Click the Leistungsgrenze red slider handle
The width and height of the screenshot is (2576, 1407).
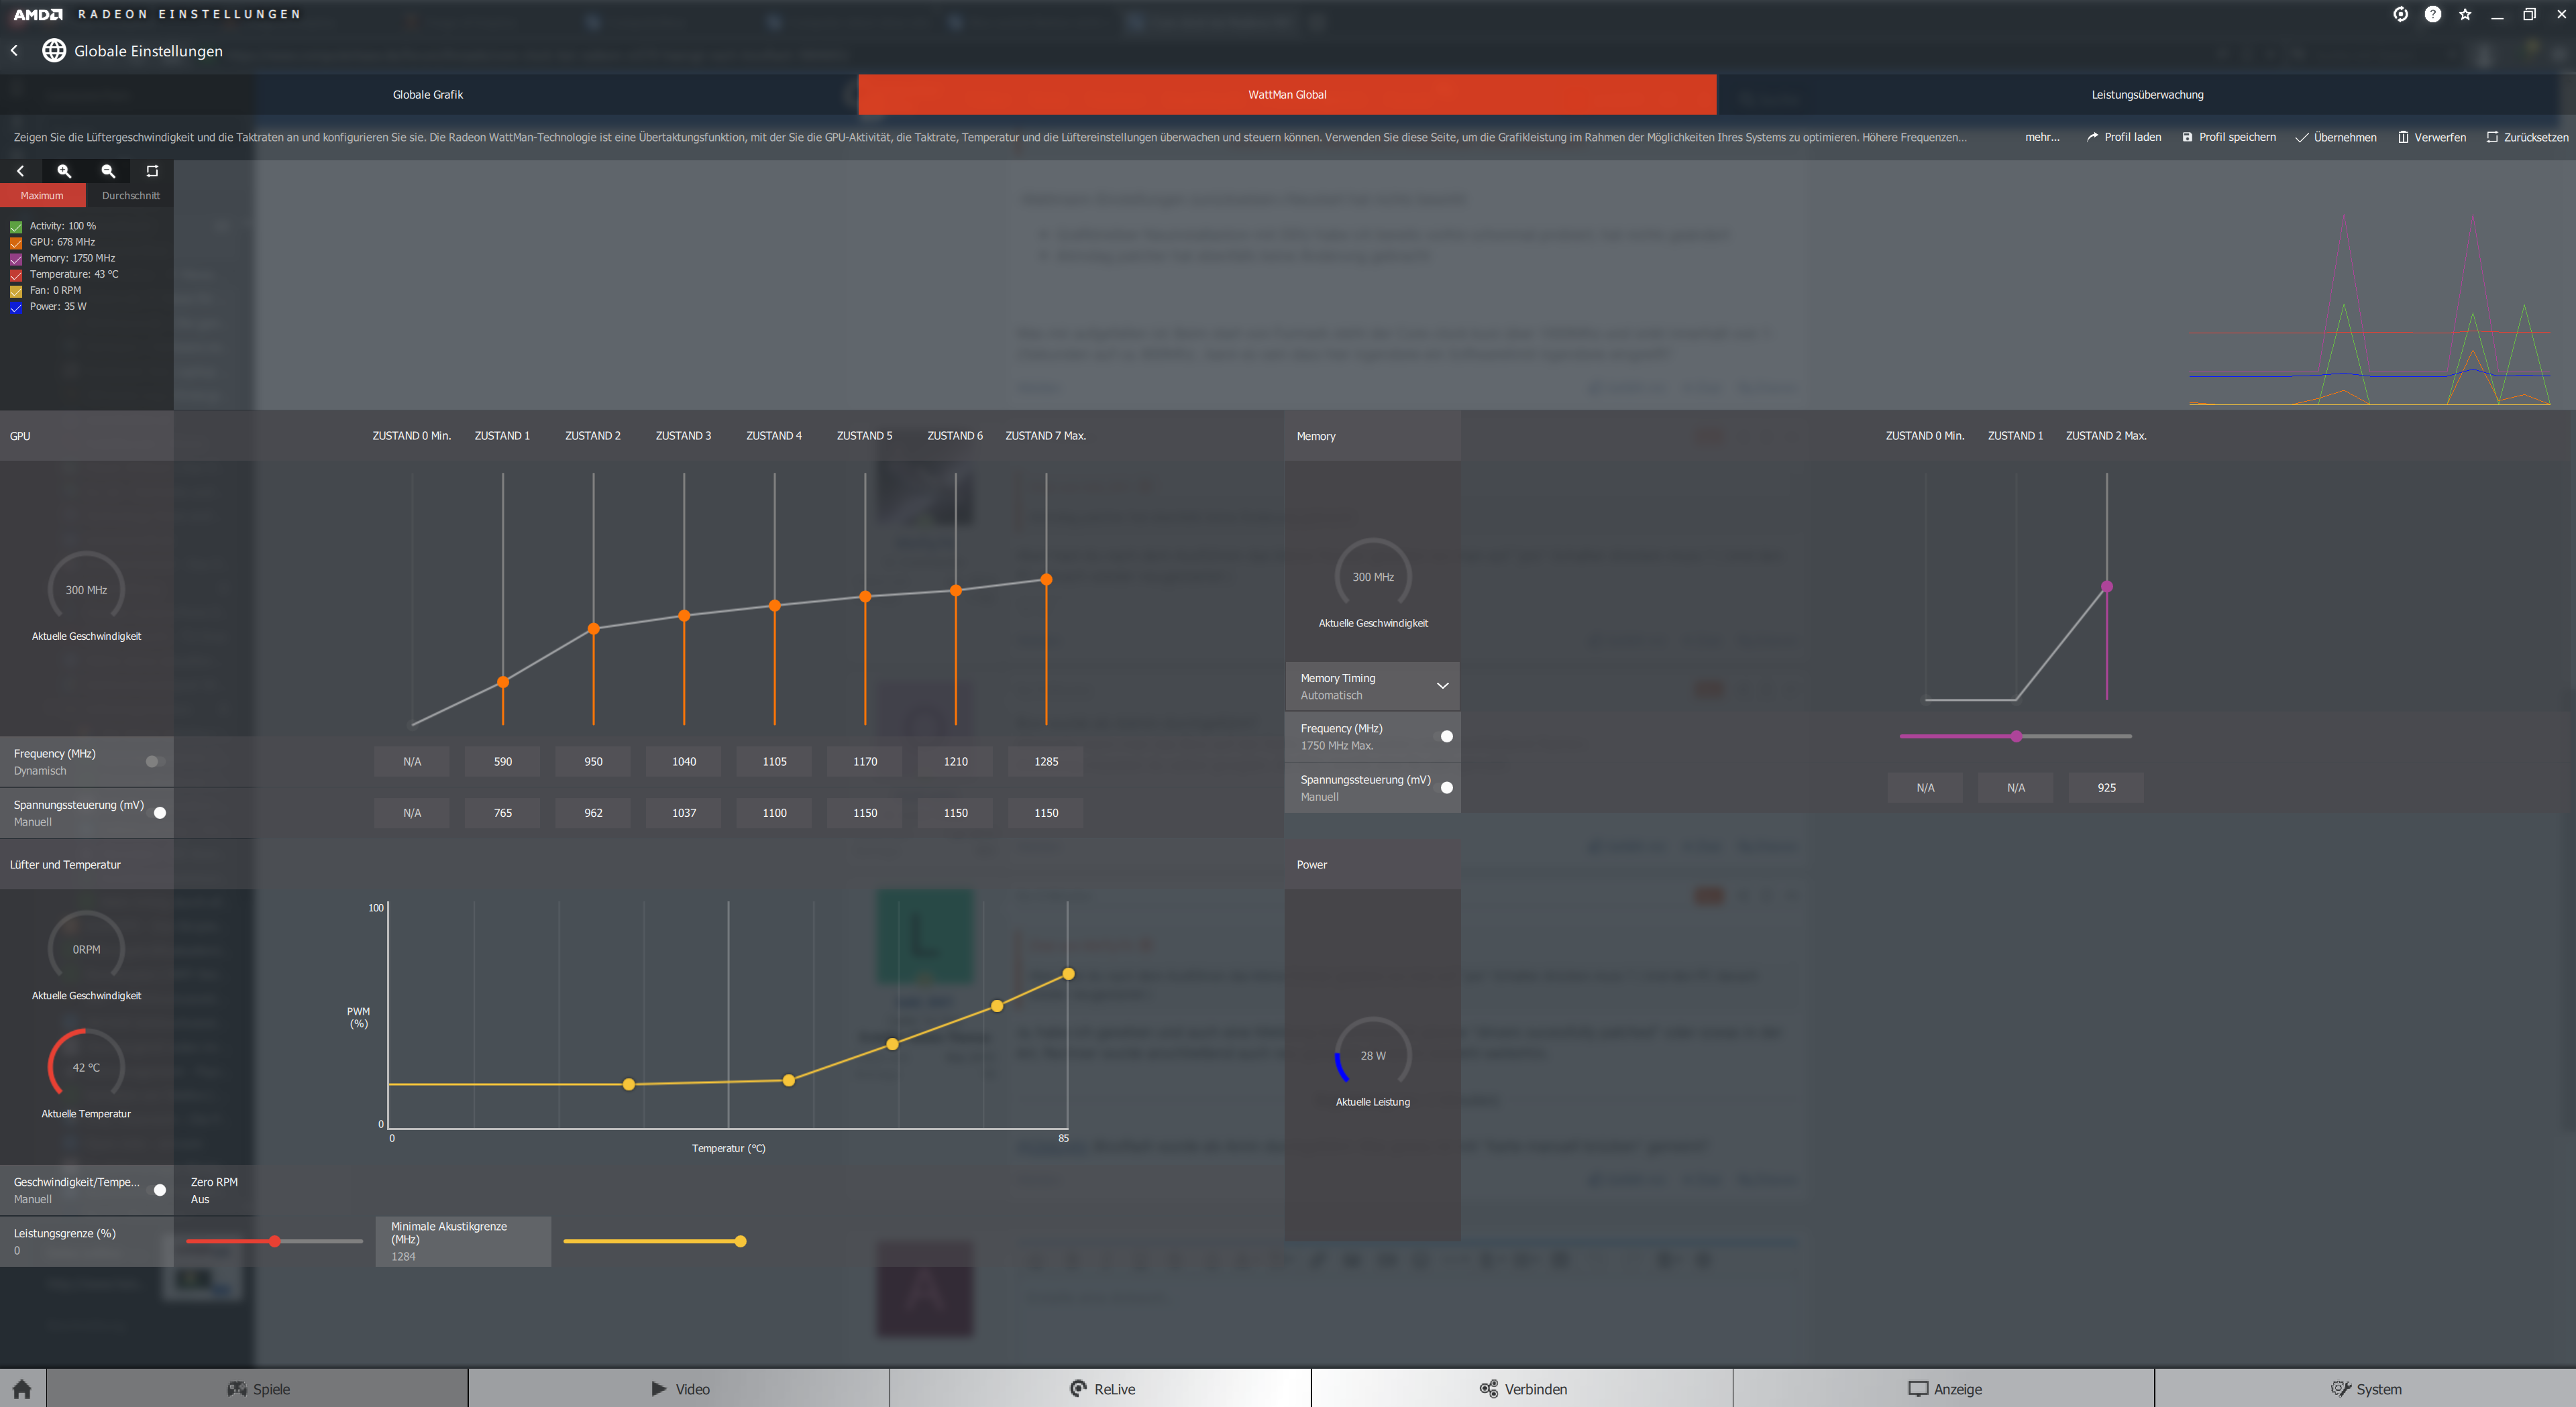click(x=274, y=1241)
